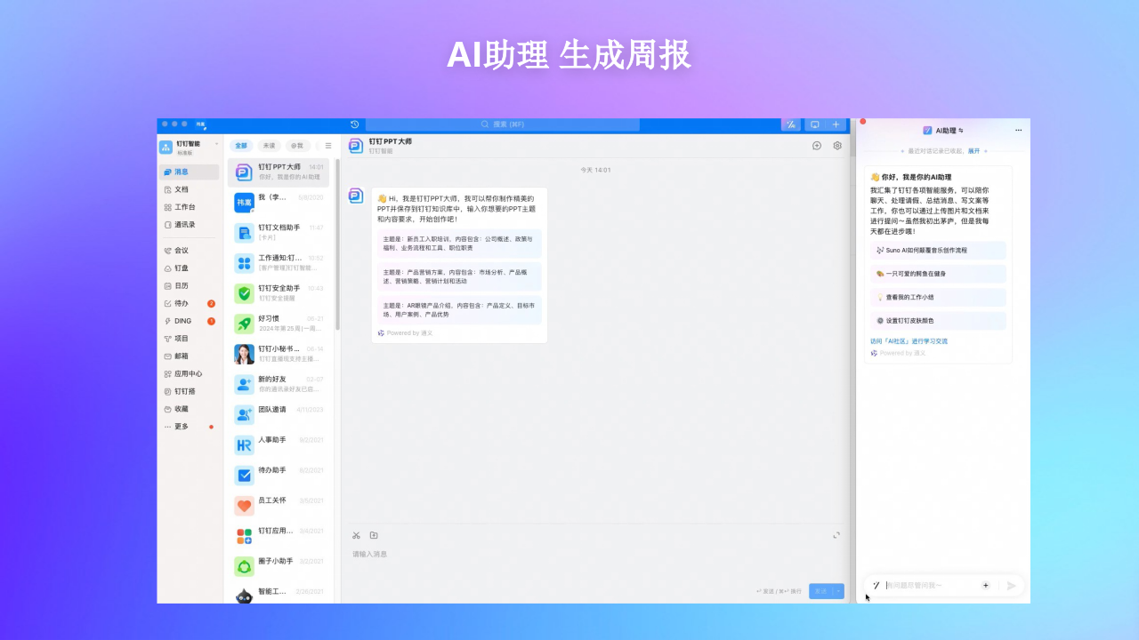Screen dimensions: 1139x640
Task: Open chat settings via the gear icon
Action: 836,145
